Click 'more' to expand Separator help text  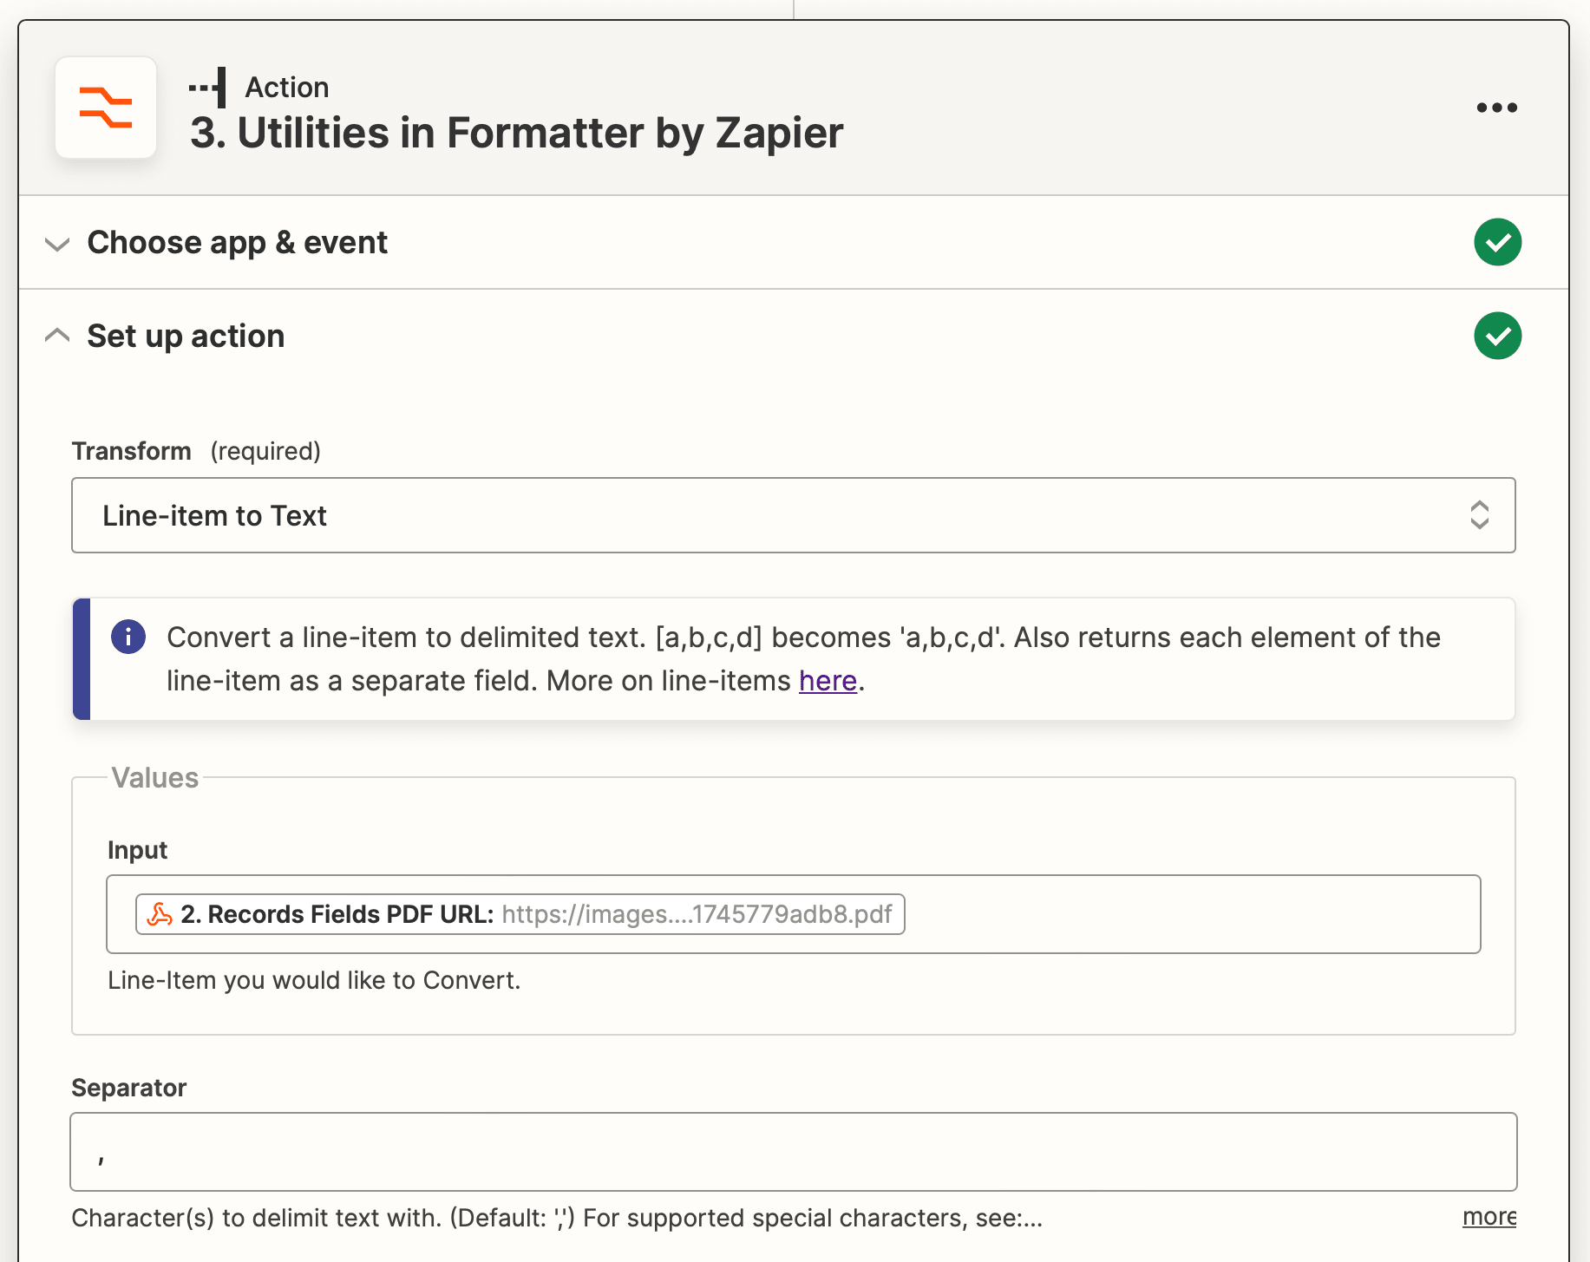[x=1489, y=1217]
